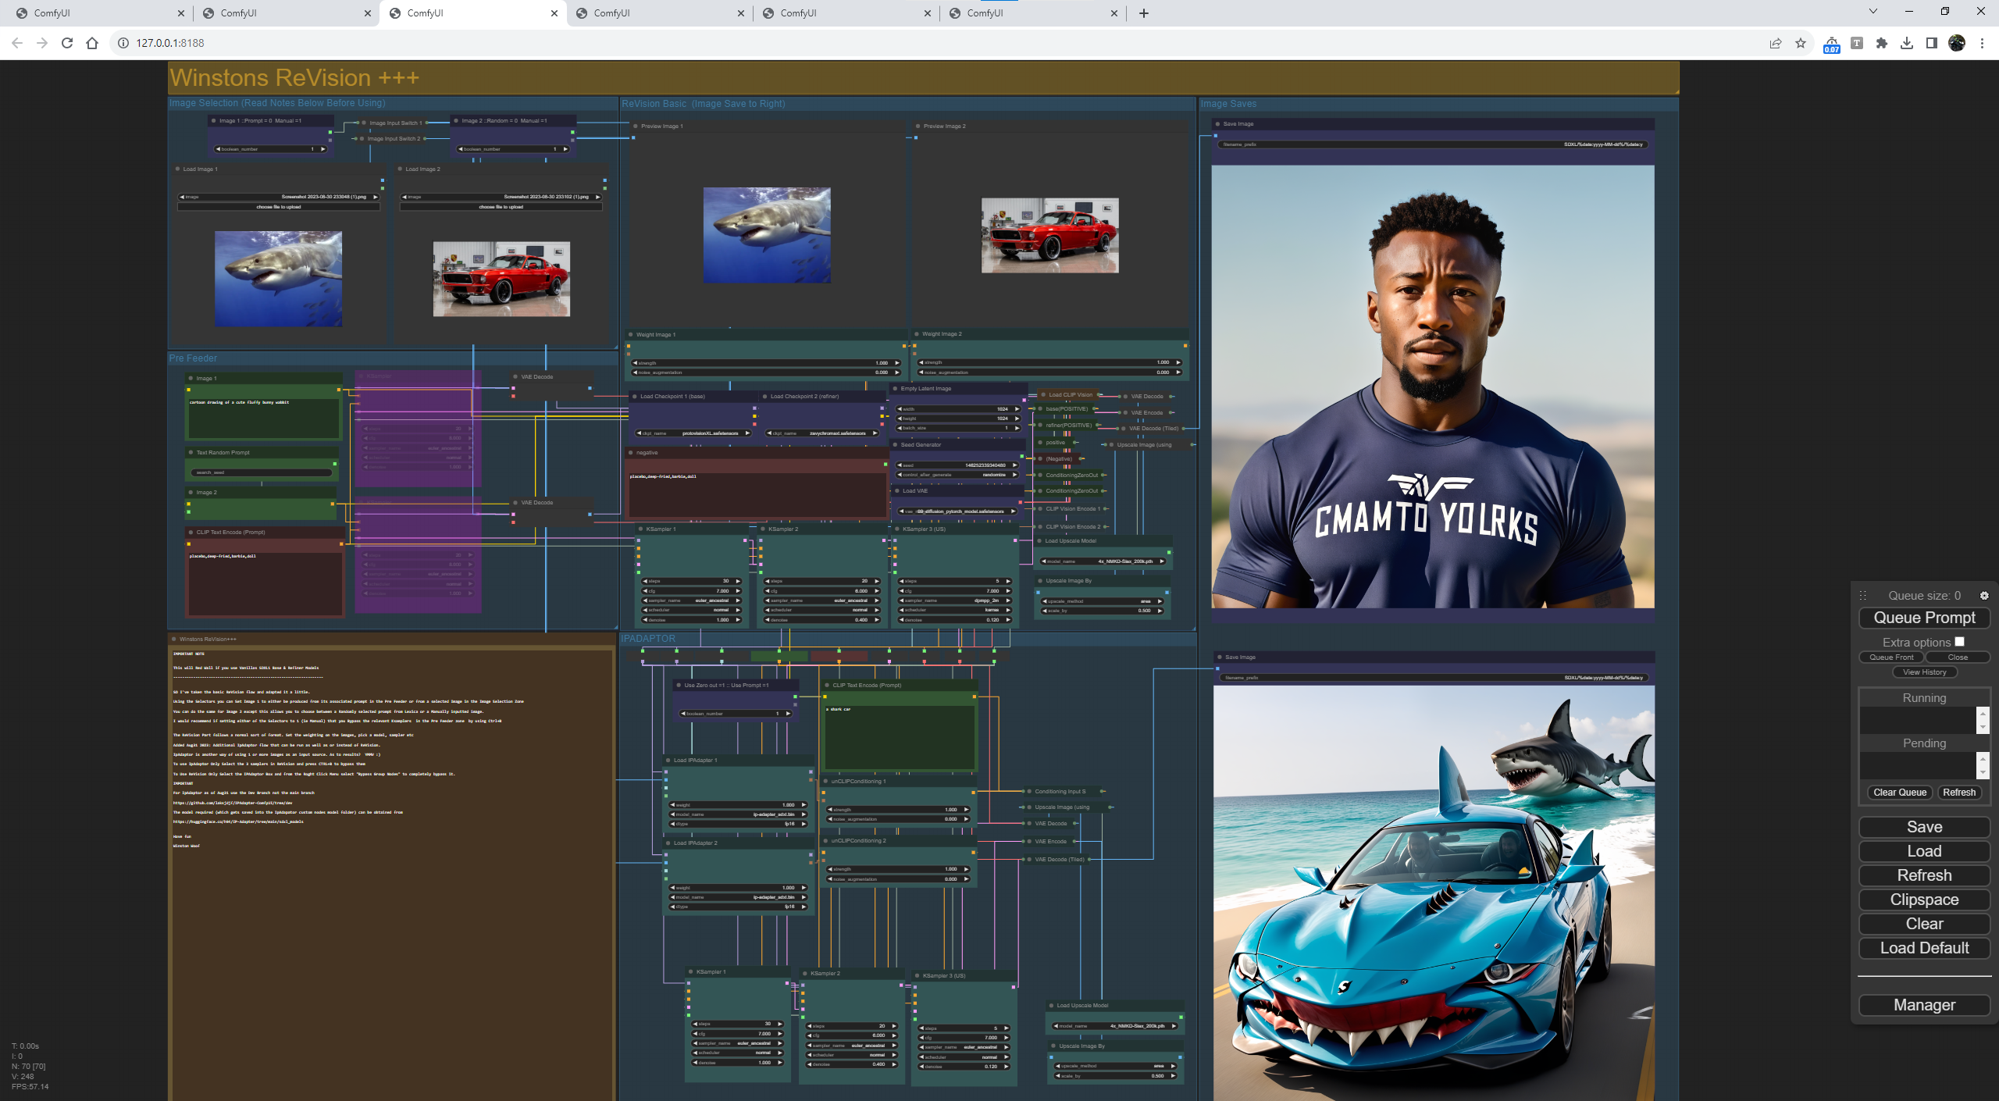Click View History button
The height and width of the screenshot is (1101, 1999).
1924,672
